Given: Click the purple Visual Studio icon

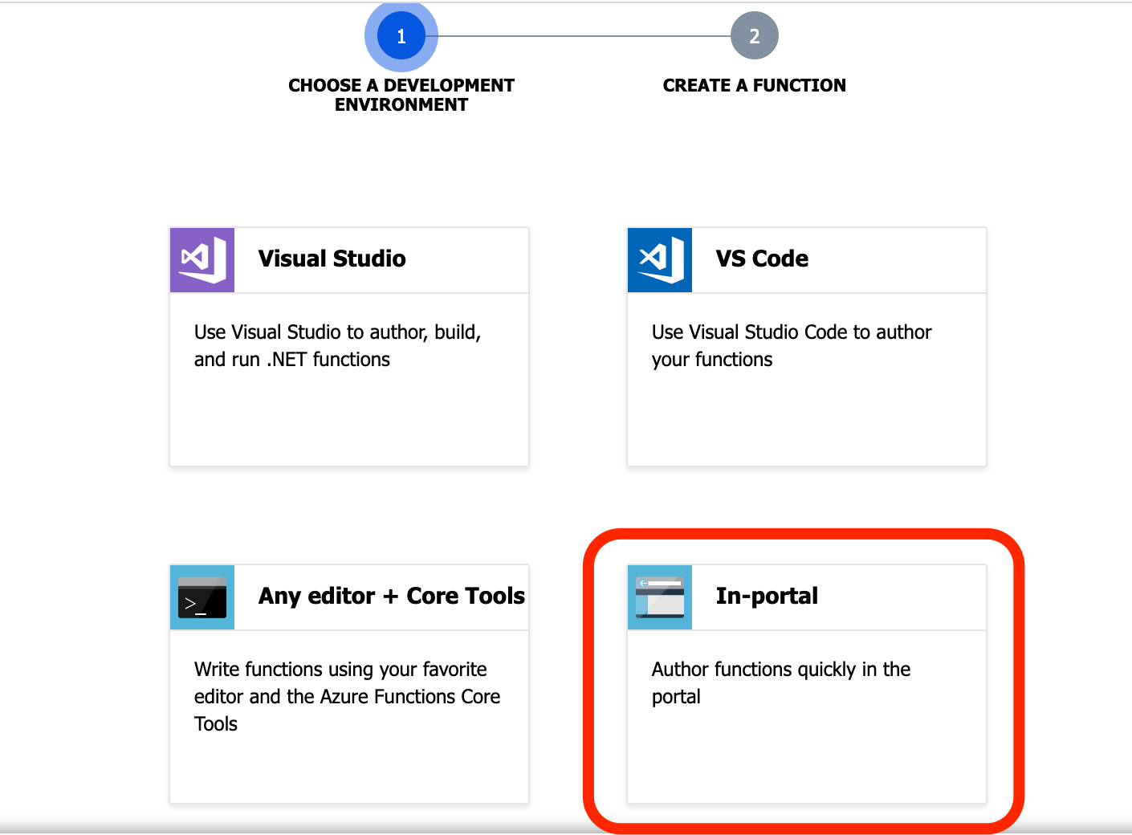Looking at the screenshot, I should 202,260.
